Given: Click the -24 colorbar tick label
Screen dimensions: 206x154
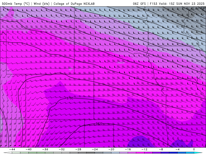Looking at the screenshot, I should [95, 149].
